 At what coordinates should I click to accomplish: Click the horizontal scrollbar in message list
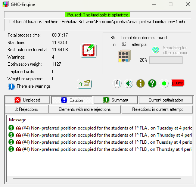(97, 179)
